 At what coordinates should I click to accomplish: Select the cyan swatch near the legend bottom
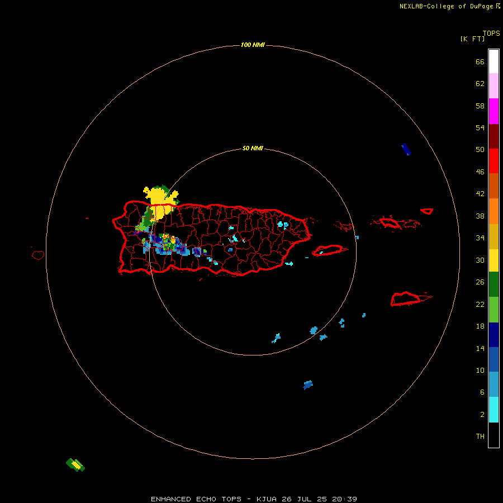493,409
